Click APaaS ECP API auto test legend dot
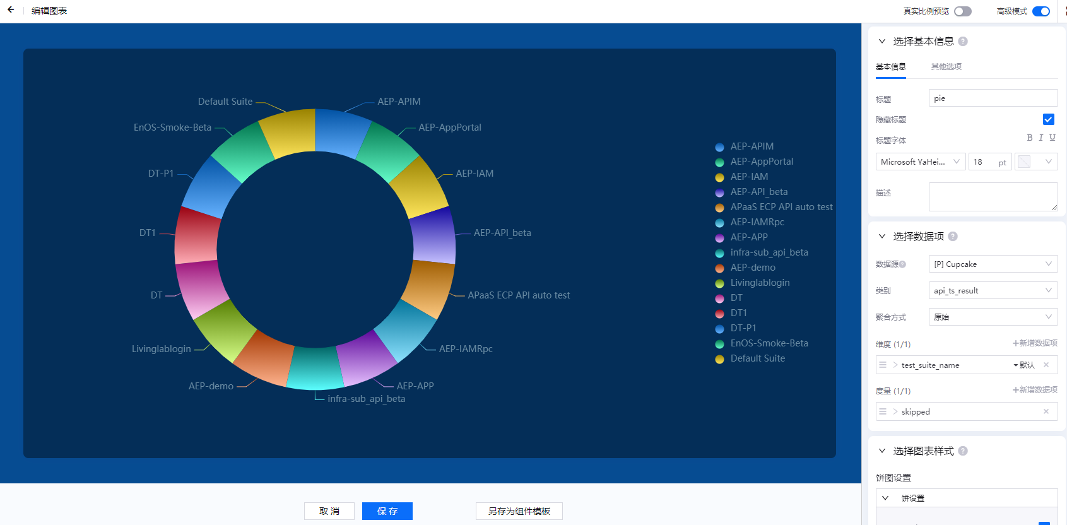This screenshot has width=1067, height=525. coord(719,208)
